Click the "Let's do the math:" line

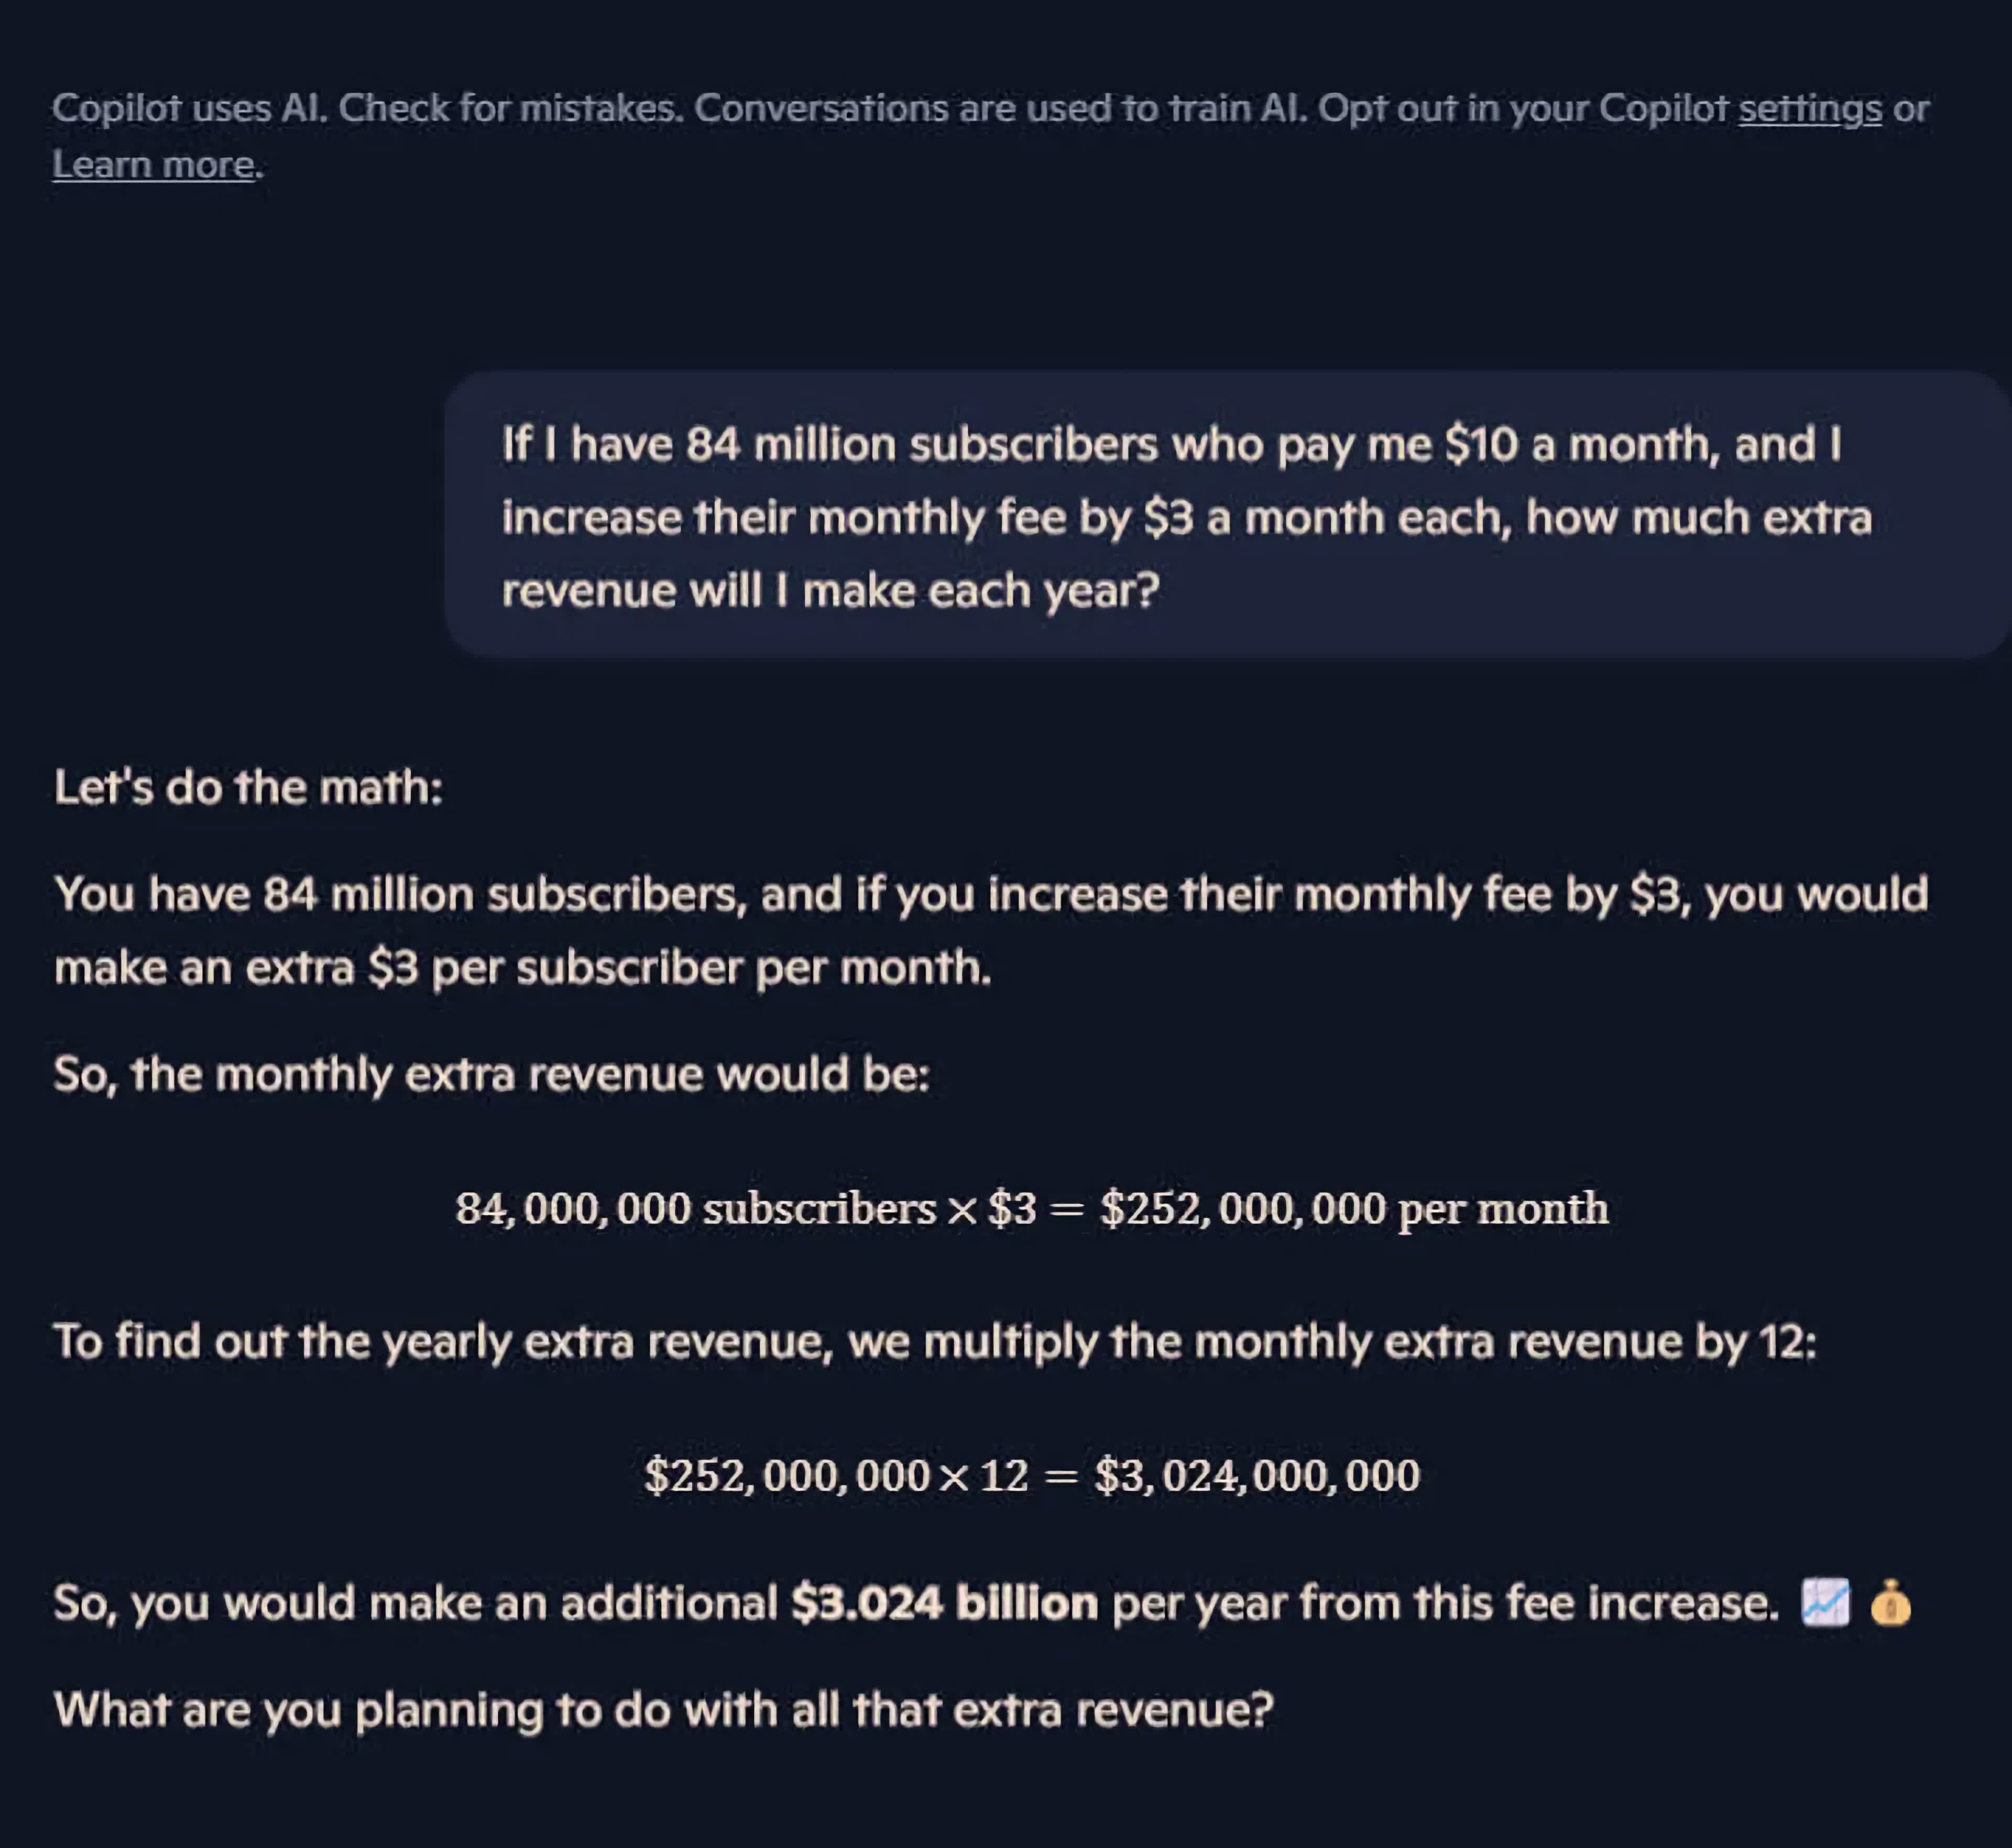[248, 787]
